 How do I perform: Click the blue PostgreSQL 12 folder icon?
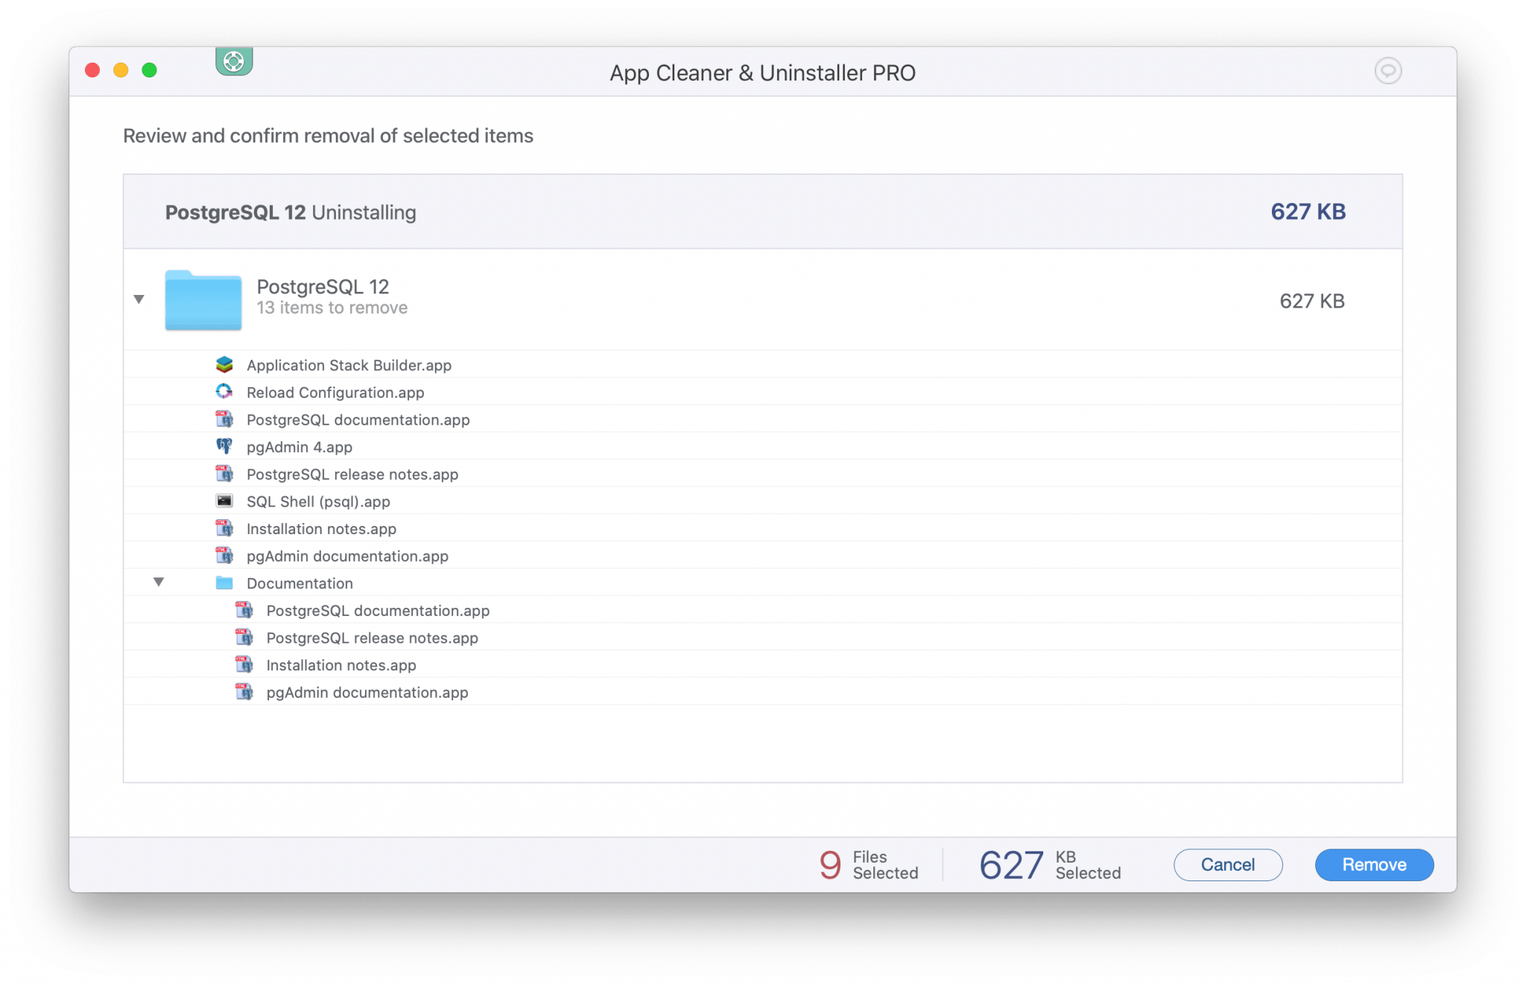coord(203,300)
